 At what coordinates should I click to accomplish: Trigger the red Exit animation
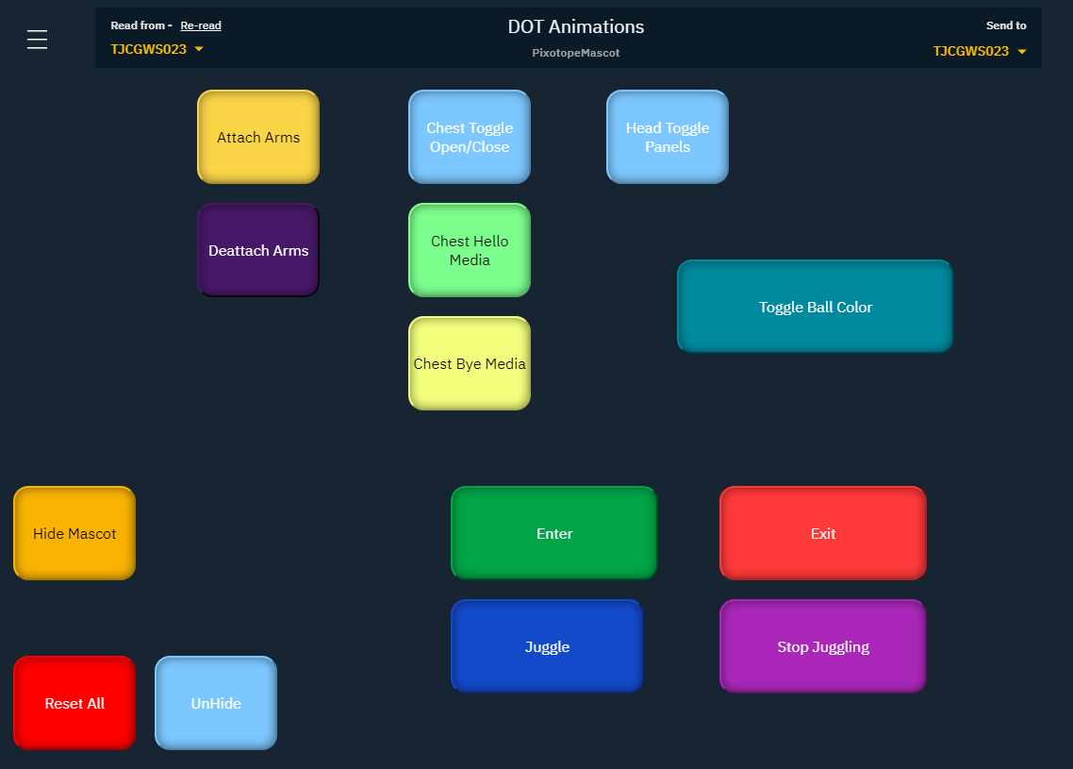[822, 534]
